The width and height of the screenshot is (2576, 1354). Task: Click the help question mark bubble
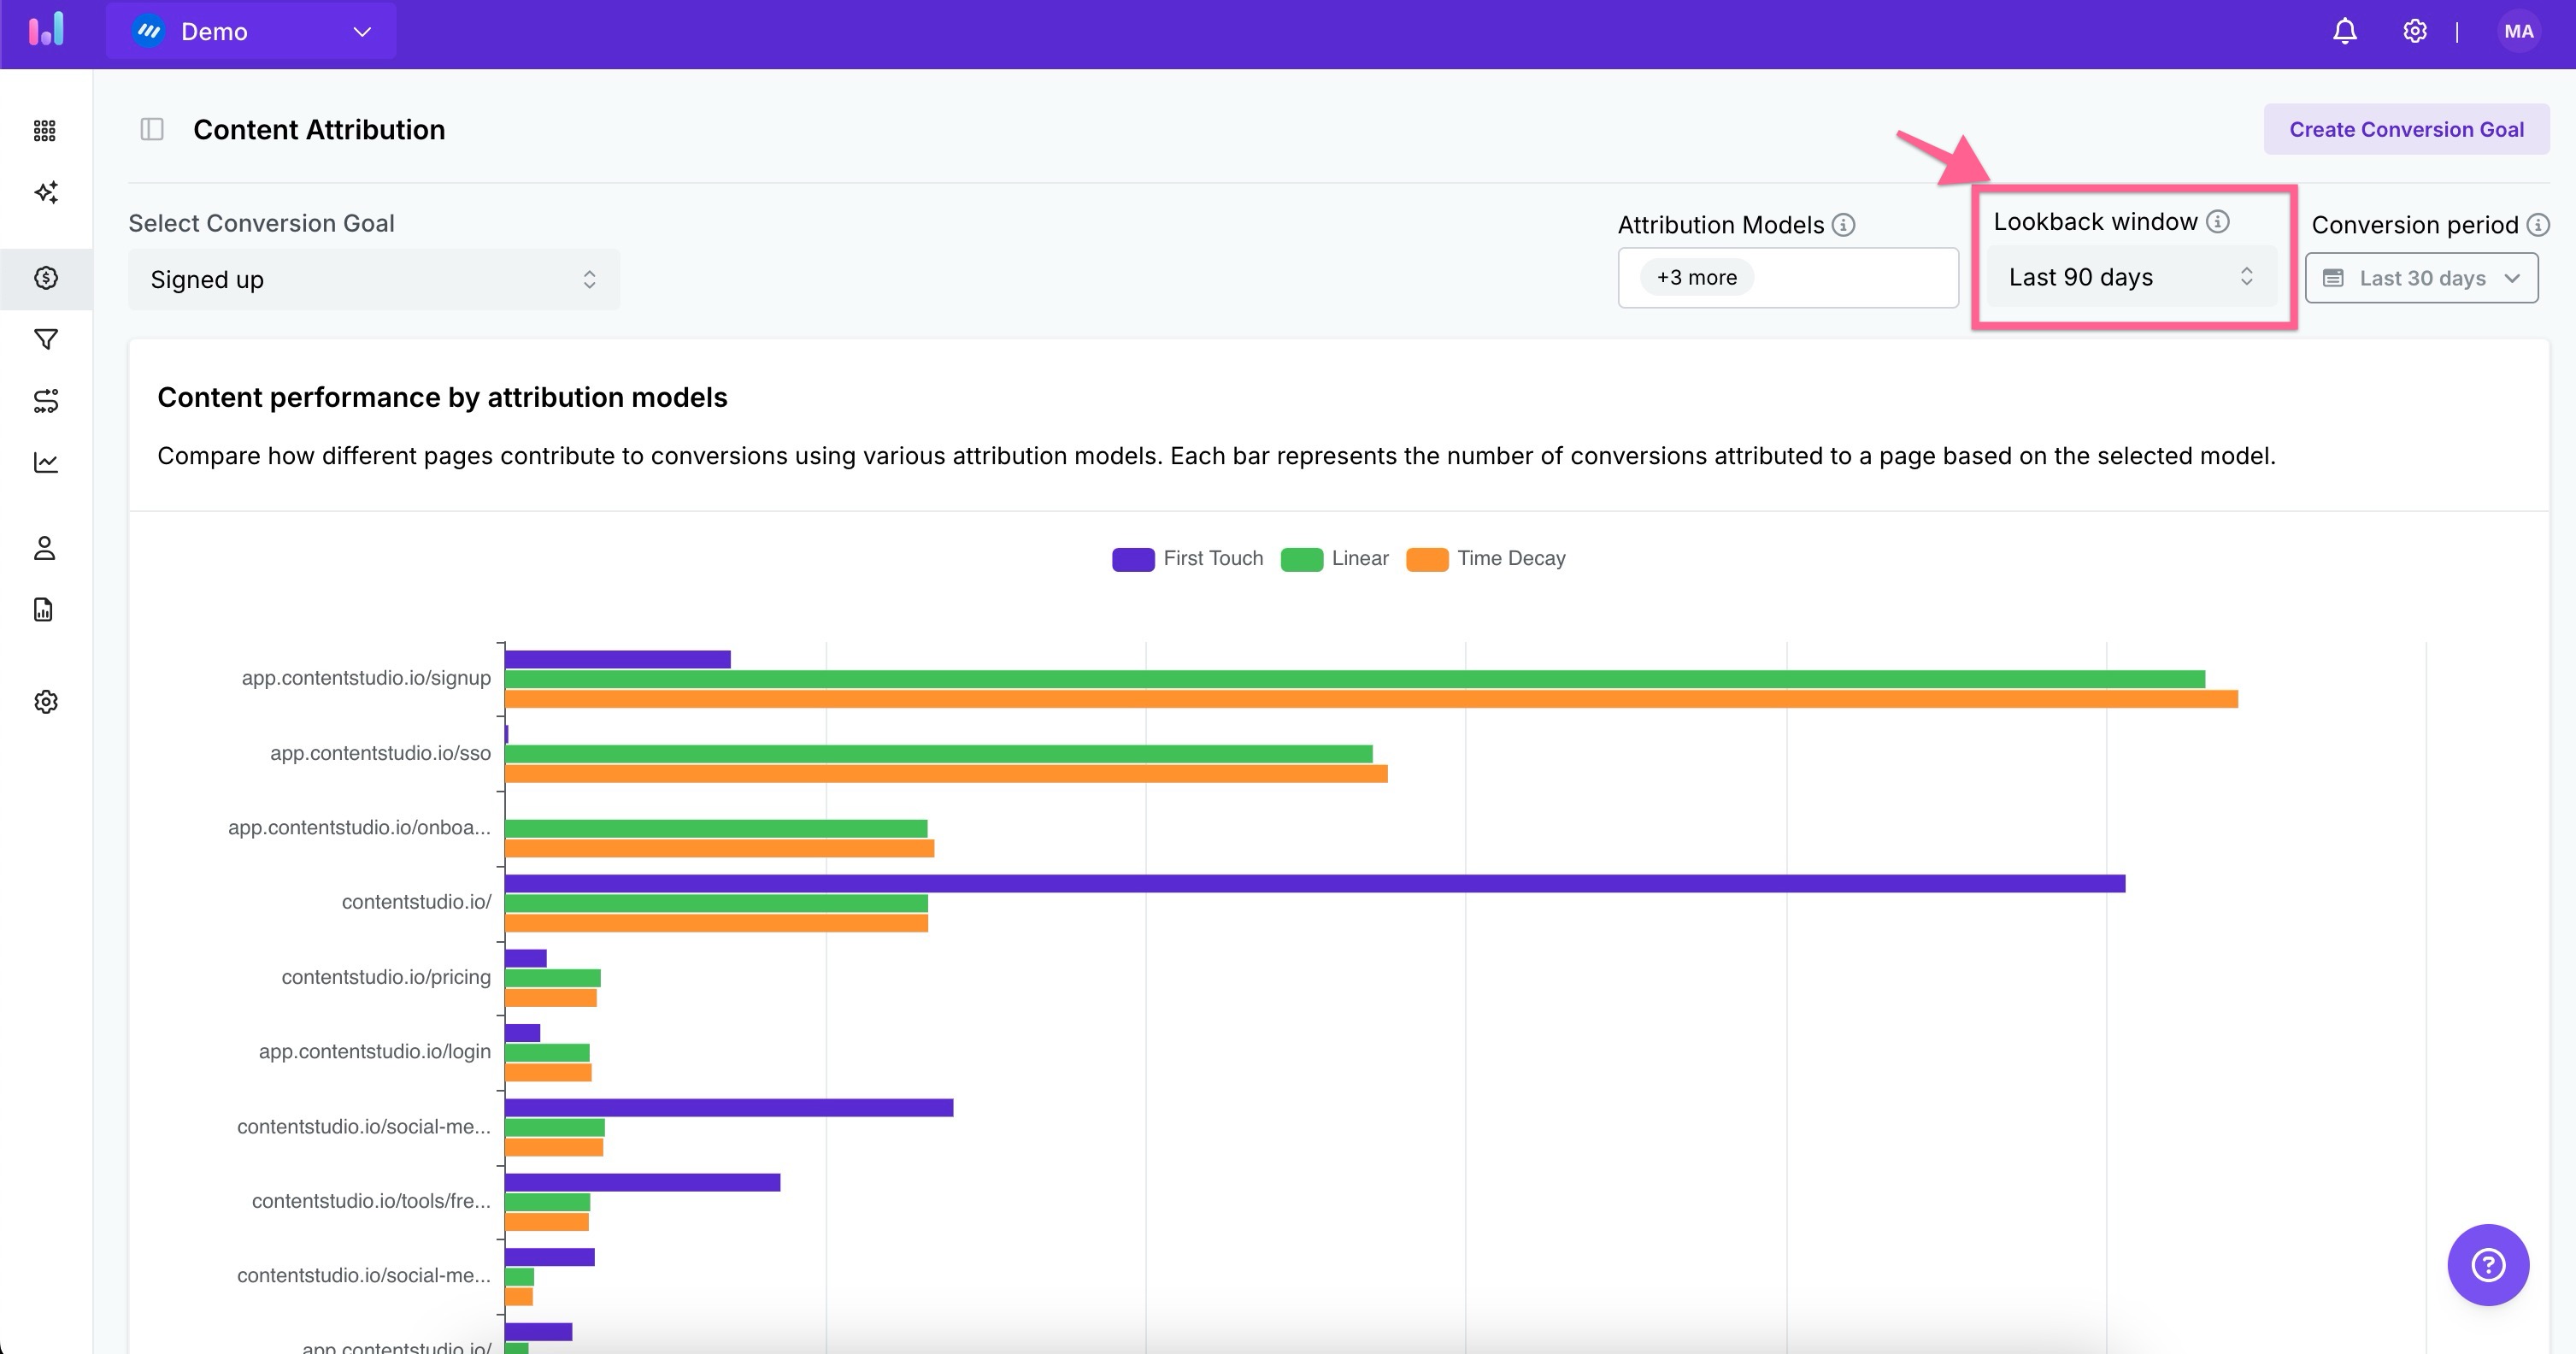point(2487,1265)
